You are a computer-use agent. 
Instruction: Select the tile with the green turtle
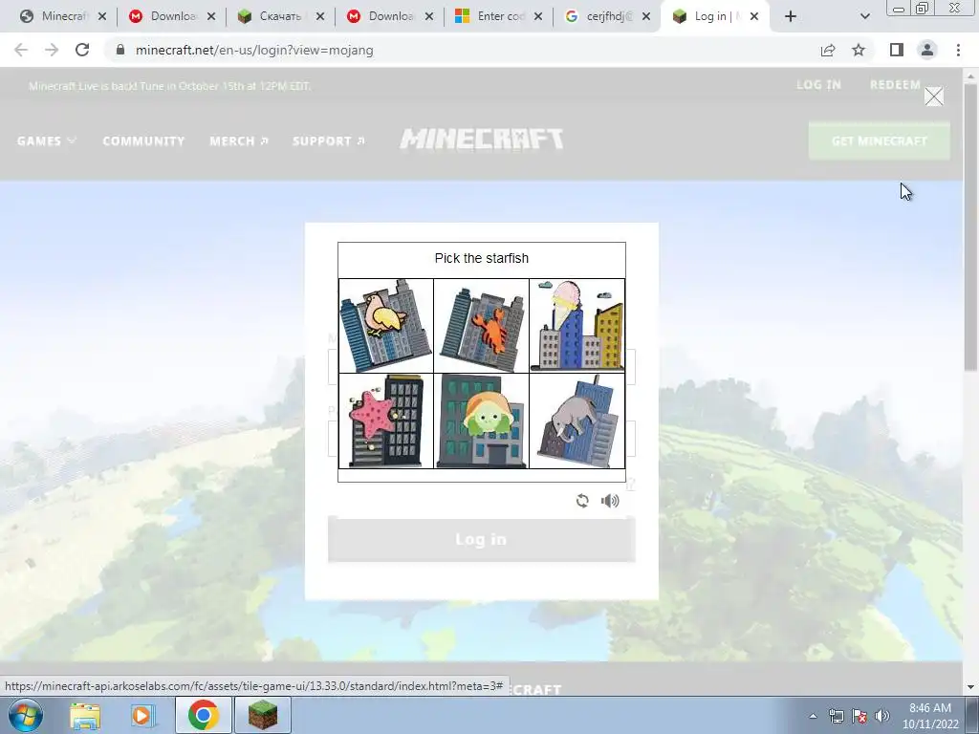tap(482, 421)
